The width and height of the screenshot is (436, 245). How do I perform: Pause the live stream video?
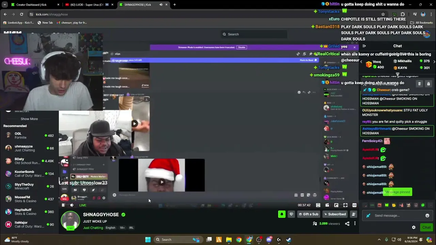[63, 205]
